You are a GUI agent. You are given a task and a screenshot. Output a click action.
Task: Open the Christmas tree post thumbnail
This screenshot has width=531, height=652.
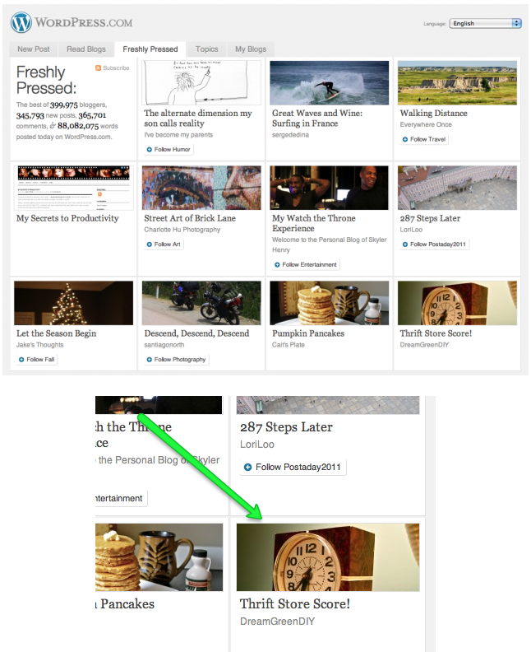(74, 303)
